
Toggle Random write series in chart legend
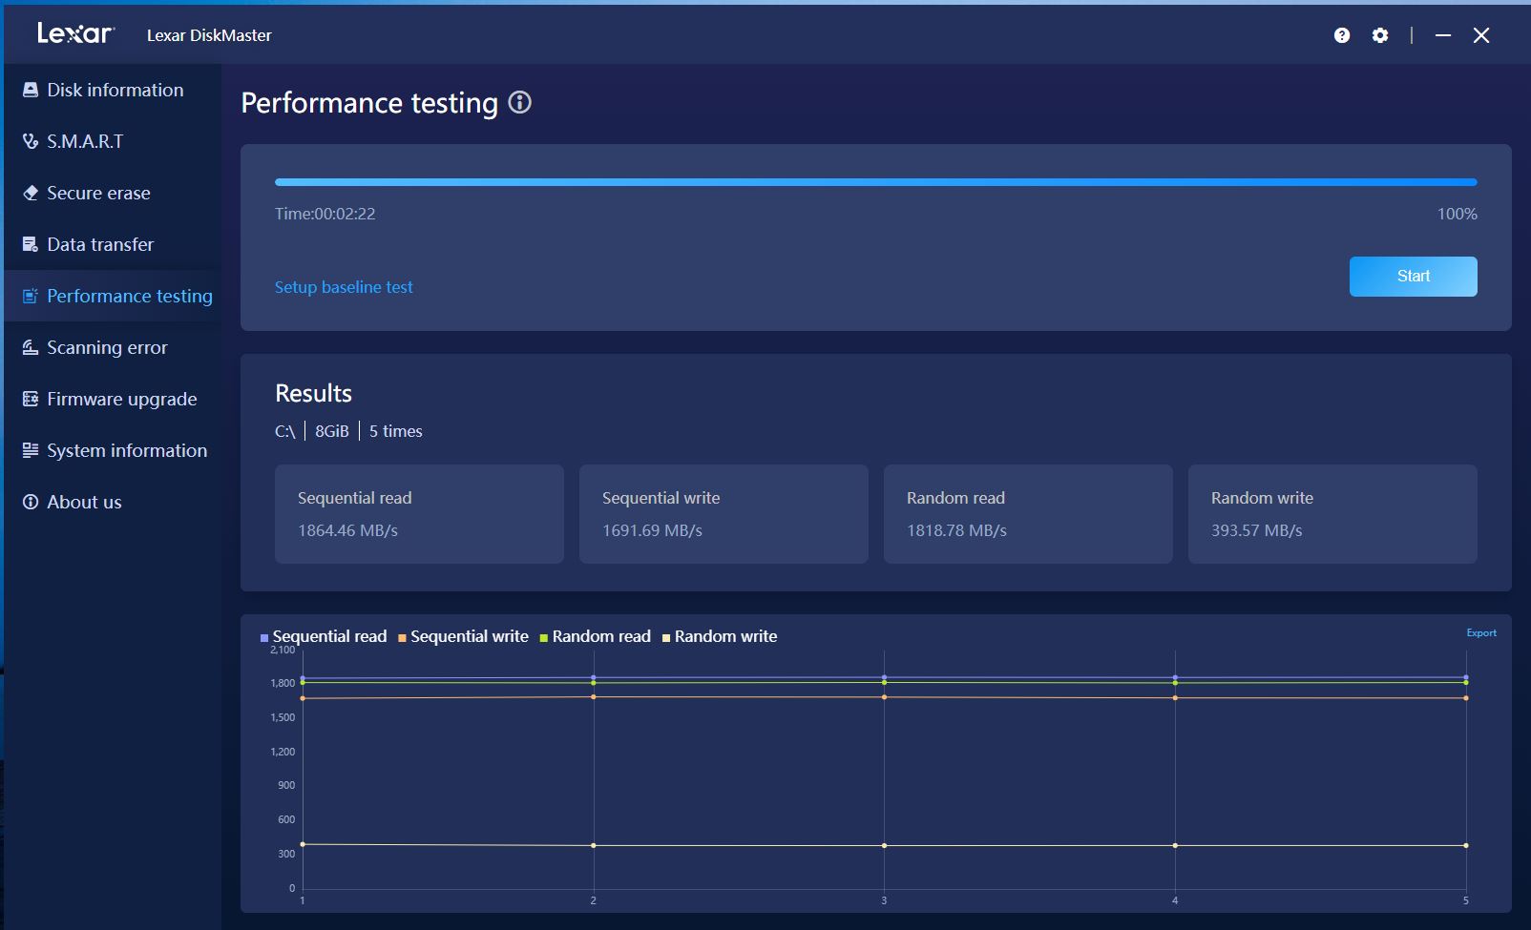(x=719, y=636)
